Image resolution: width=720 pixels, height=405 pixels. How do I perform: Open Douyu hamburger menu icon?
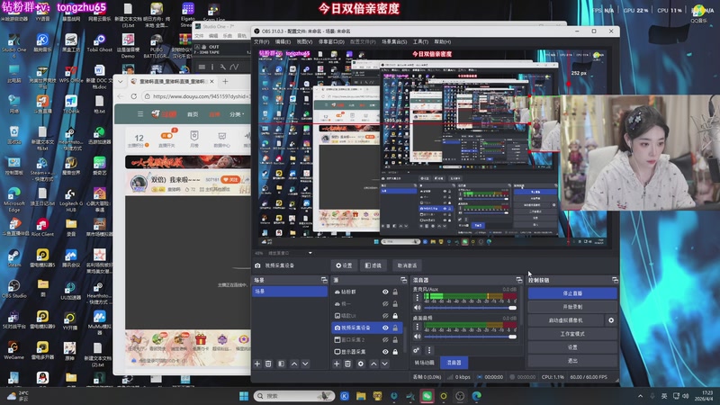[x=140, y=114]
